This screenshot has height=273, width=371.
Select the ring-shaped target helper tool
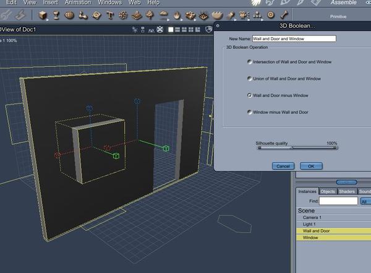[271, 15]
